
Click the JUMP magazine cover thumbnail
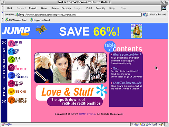[x=136, y=31]
